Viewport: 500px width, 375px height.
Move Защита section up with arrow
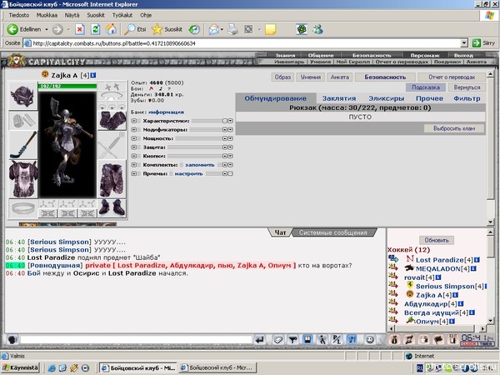tap(225, 147)
